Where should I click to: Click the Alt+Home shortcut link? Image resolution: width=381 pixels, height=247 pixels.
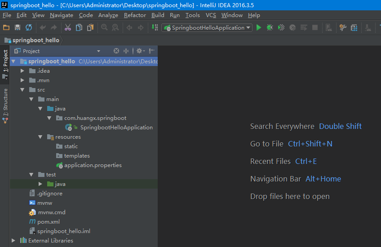click(323, 179)
